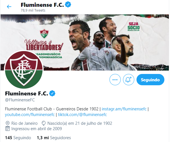Image resolution: width=170 pixels, height=142 pixels.
Task: Click the @FluminenseFC handle text
Action: [20, 100]
